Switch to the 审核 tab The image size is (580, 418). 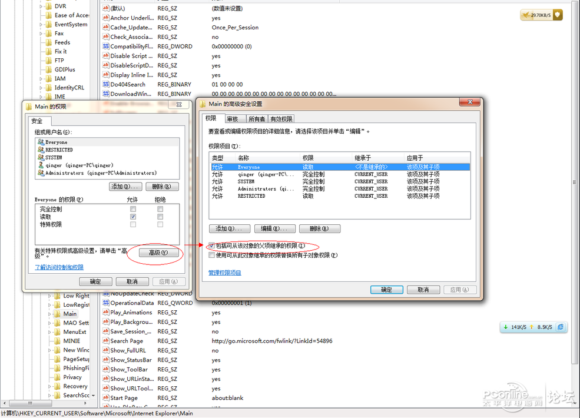[233, 119]
